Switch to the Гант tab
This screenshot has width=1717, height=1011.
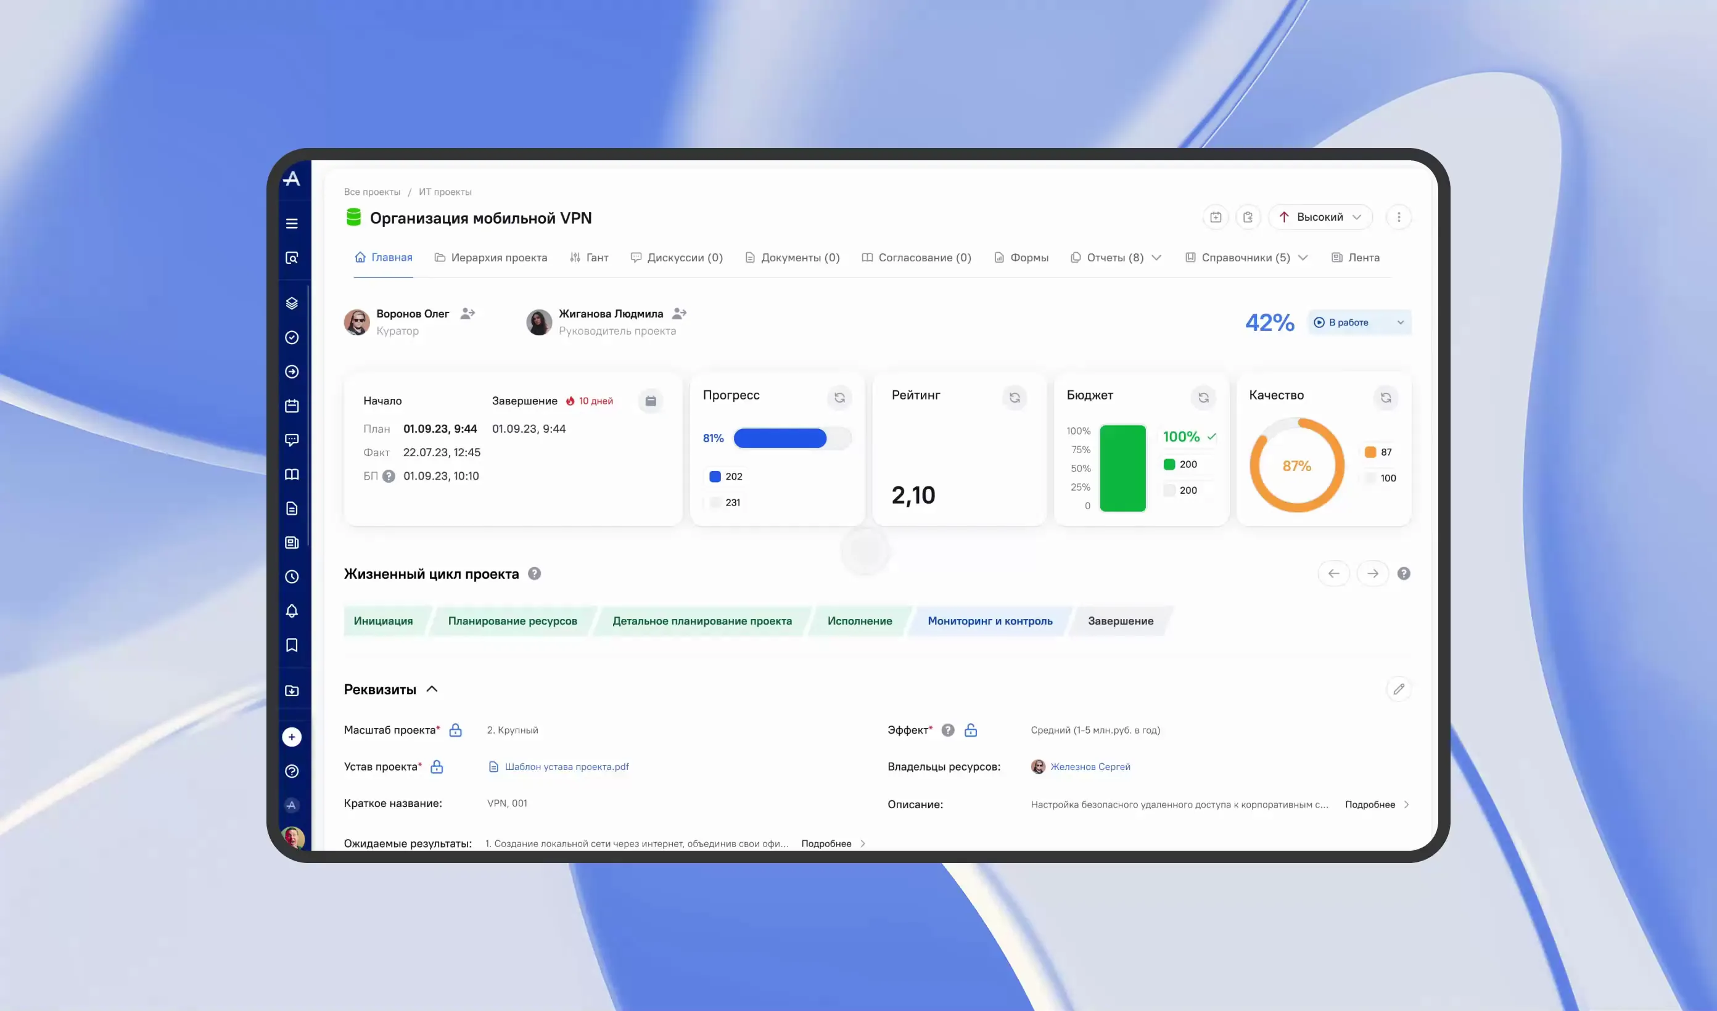(x=590, y=258)
